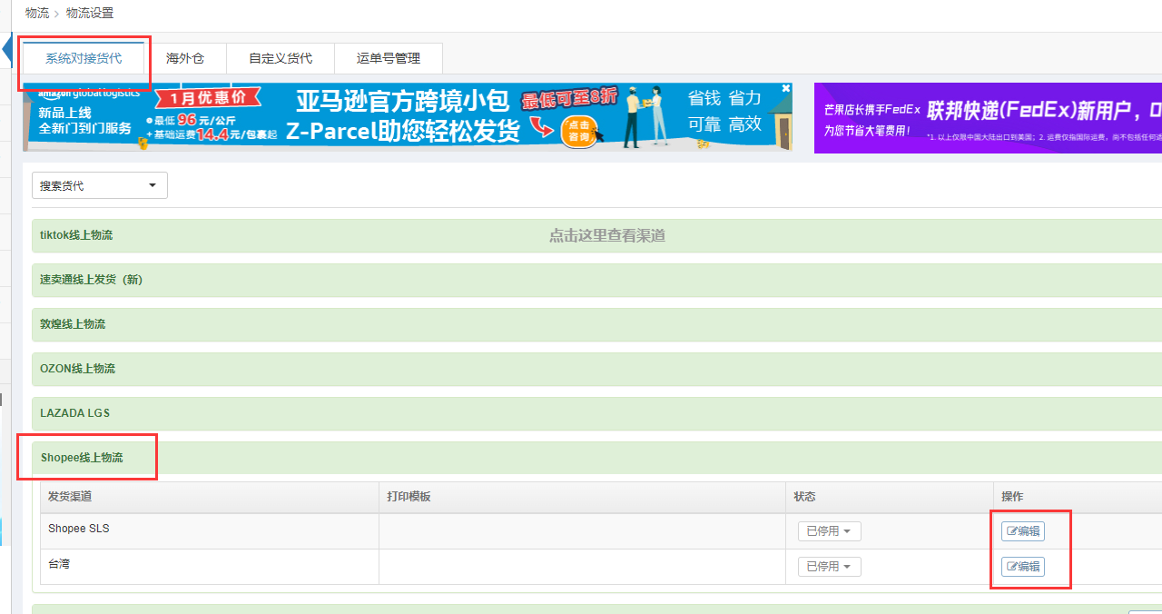Click the 点击这里查看渠道 text
Viewport: 1162px width, 614px height.
607,235
